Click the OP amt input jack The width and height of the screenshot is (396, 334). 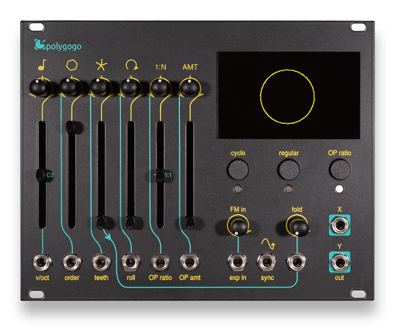[190, 262]
